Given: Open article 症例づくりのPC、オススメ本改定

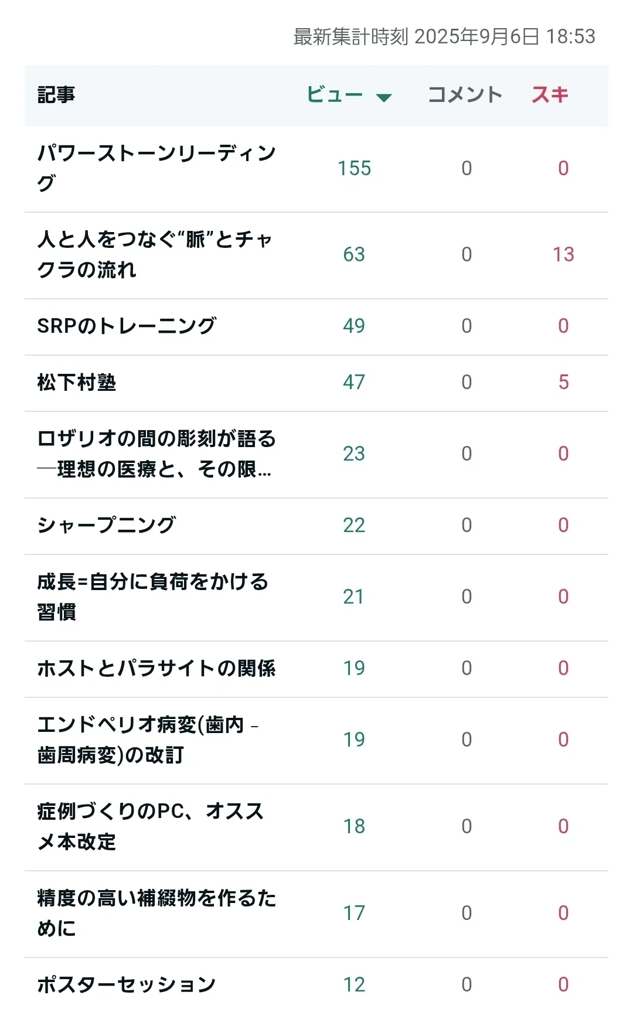Looking at the screenshot, I should (x=151, y=826).
